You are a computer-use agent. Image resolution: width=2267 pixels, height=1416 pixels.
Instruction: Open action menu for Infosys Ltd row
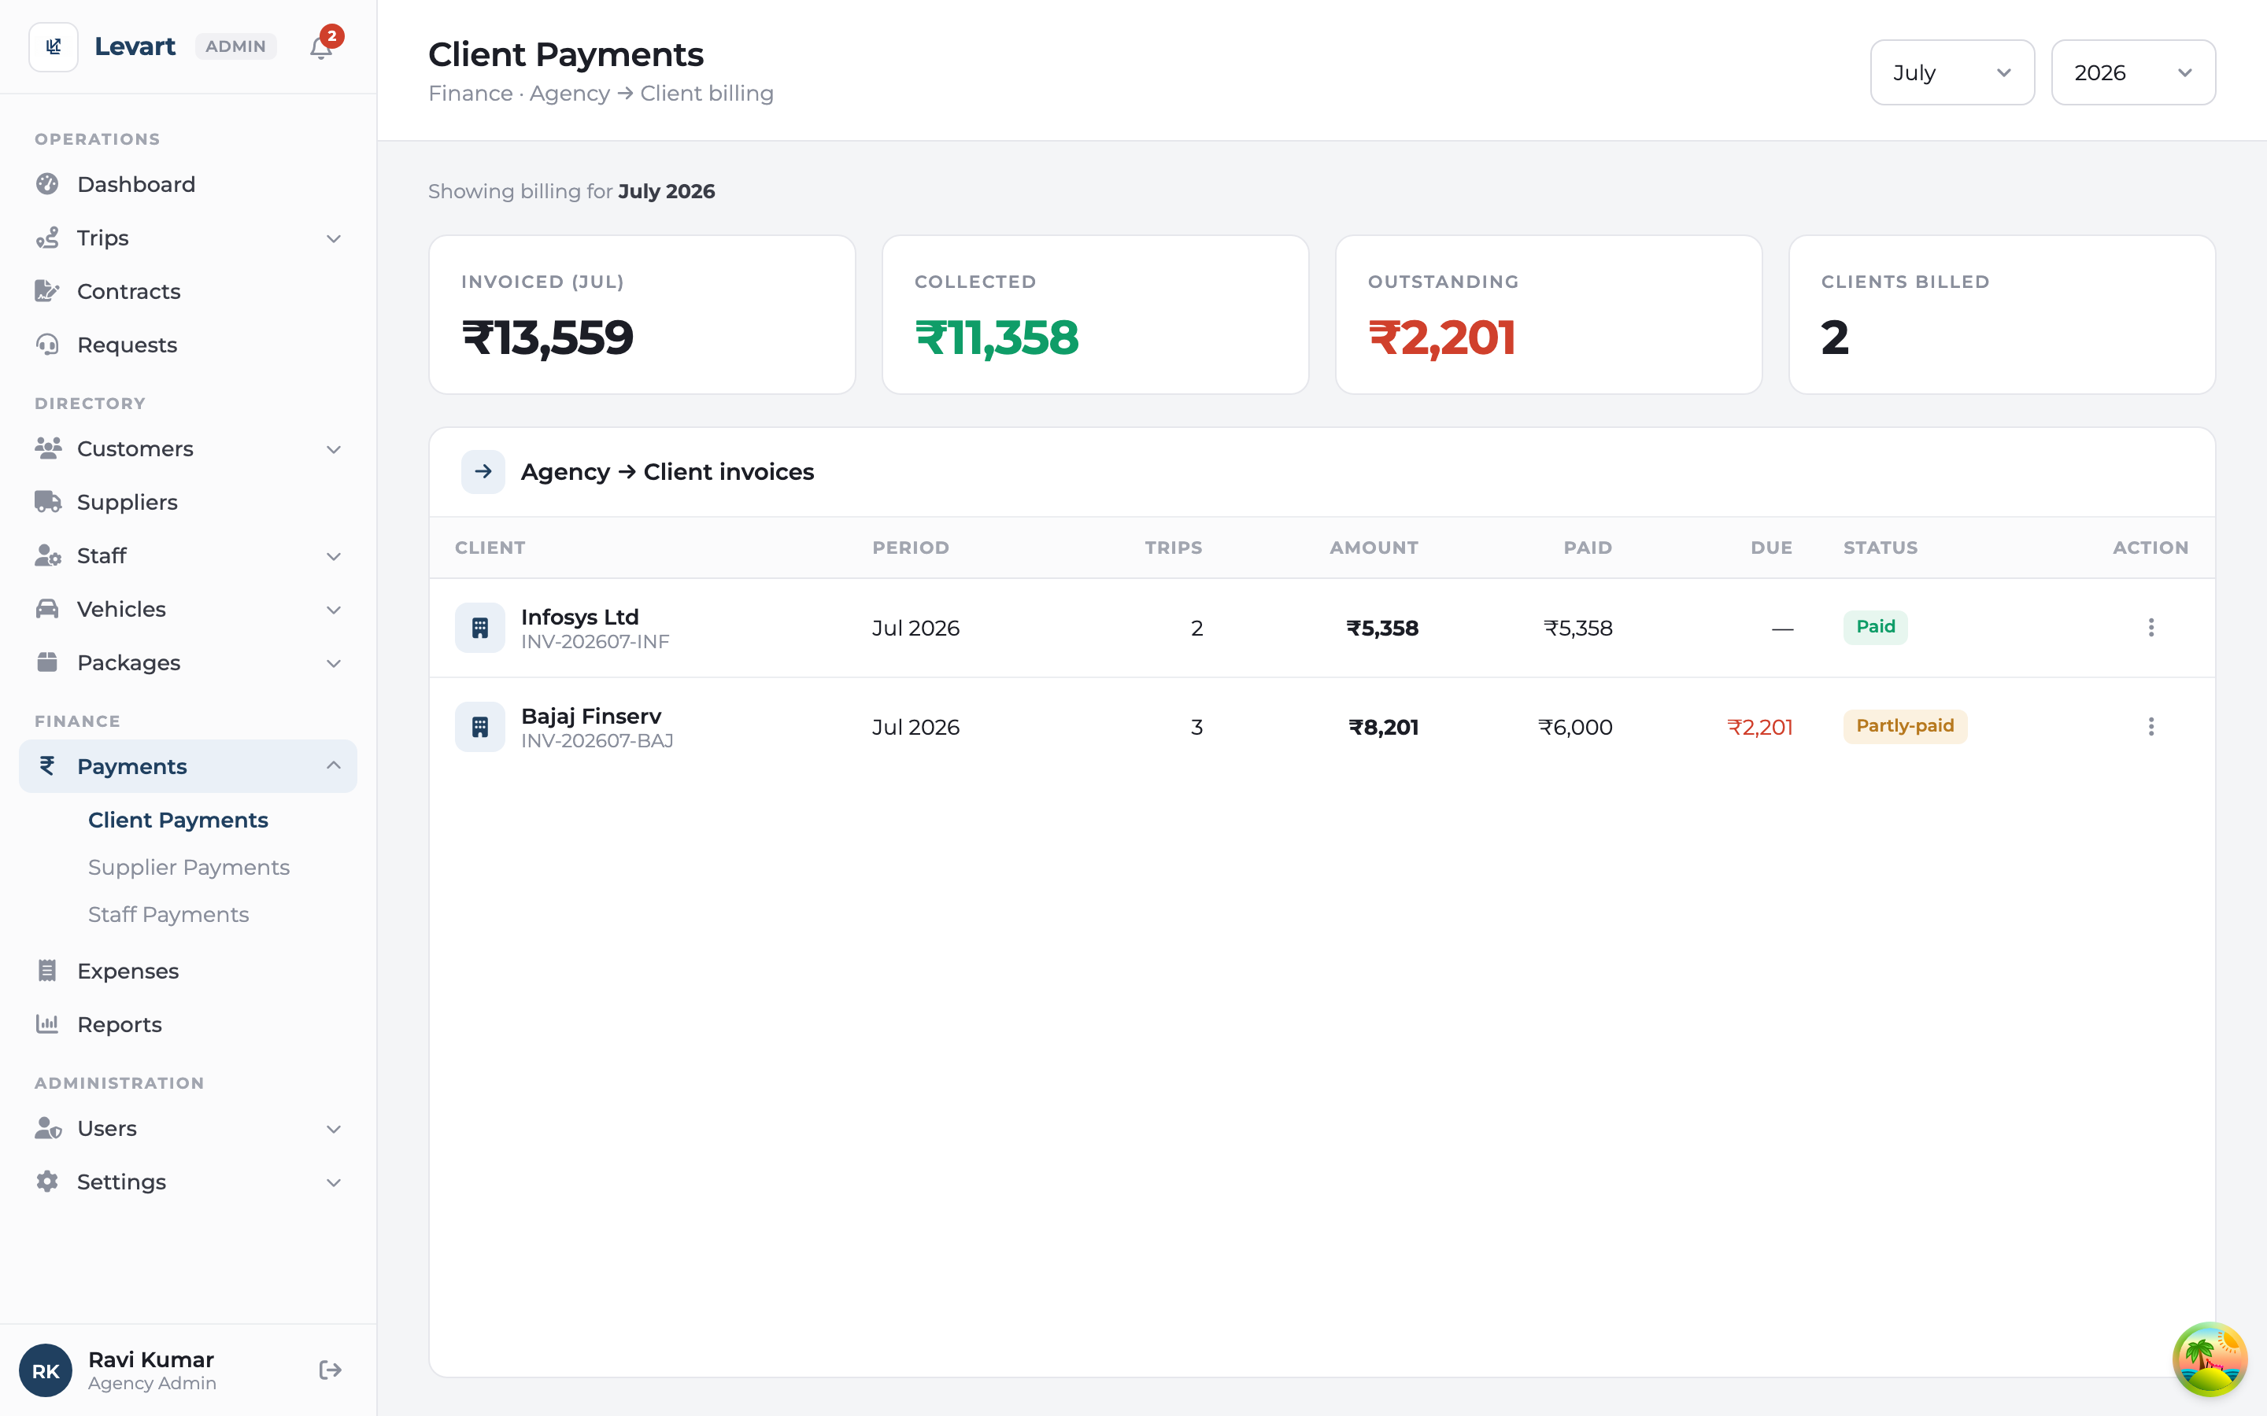pyautogui.click(x=2151, y=628)
